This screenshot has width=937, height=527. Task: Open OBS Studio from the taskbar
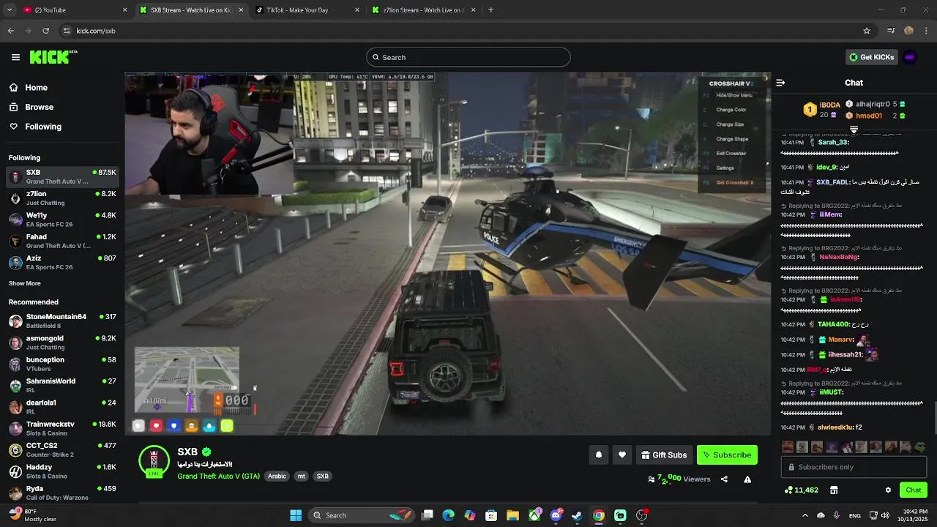[x=642, y=515]
